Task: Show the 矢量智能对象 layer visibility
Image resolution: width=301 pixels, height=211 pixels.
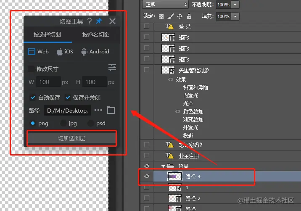Action: point(147,70)
